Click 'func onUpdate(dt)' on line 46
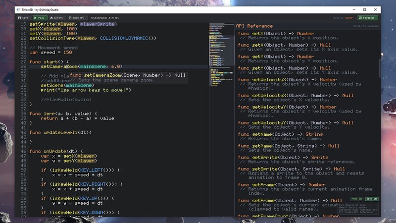This screenshot has height=223, width=396. click(x=56, y=151)
